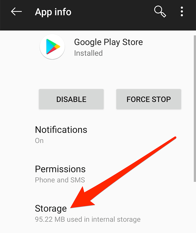The height and width of the screenshot is (233, 196).
Task: Go back using the left arrow
Action: (x=16, y=12)
